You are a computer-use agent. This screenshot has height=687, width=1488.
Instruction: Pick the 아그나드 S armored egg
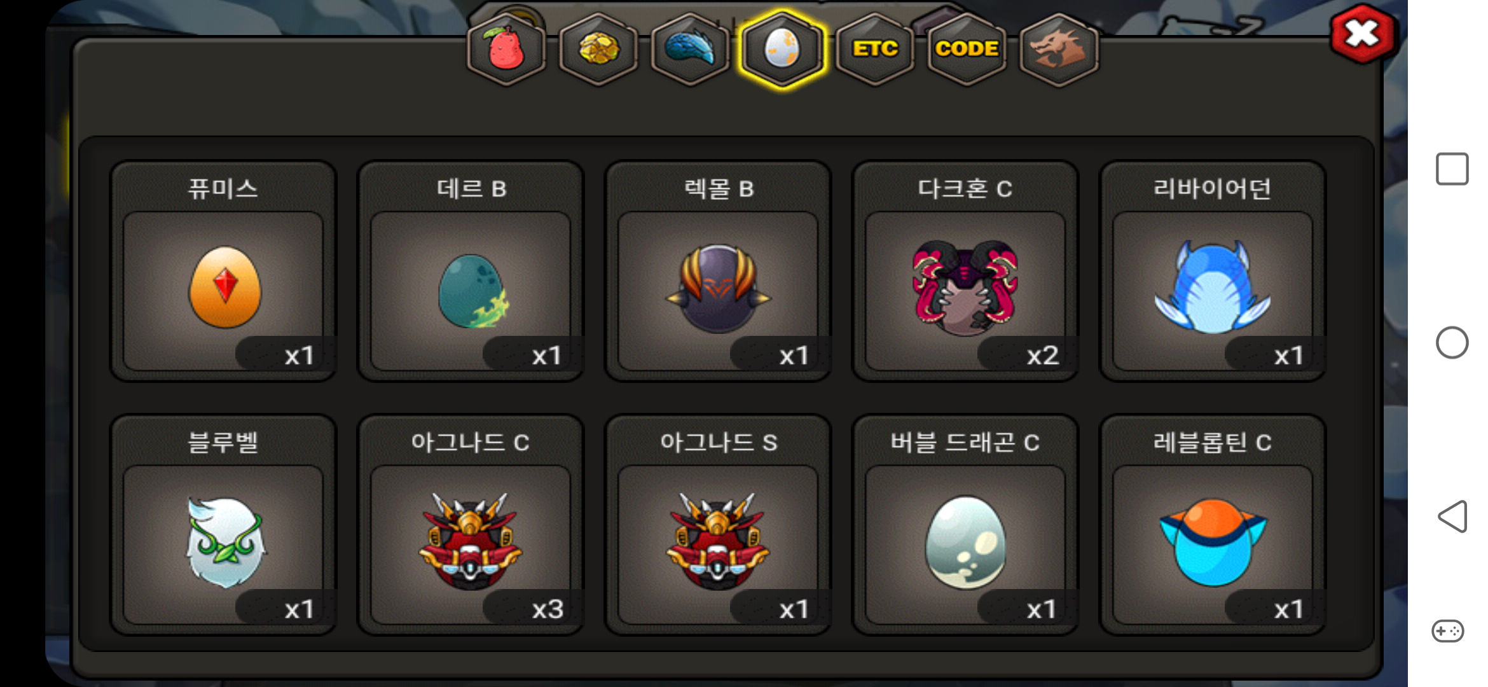[x=718, y=525]
